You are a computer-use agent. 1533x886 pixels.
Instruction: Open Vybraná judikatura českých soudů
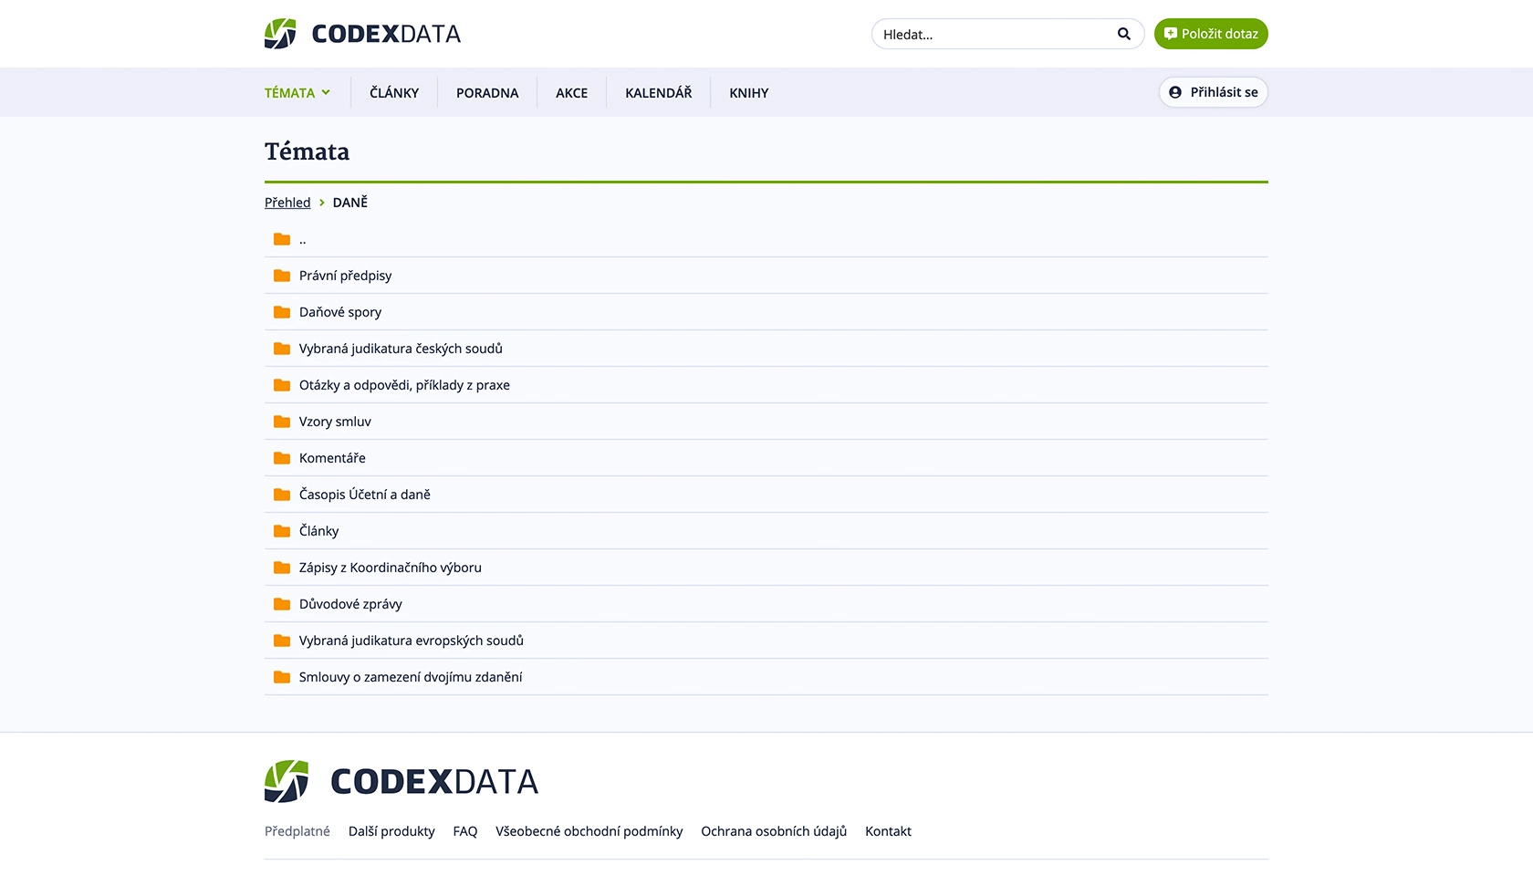click(401, 349)
